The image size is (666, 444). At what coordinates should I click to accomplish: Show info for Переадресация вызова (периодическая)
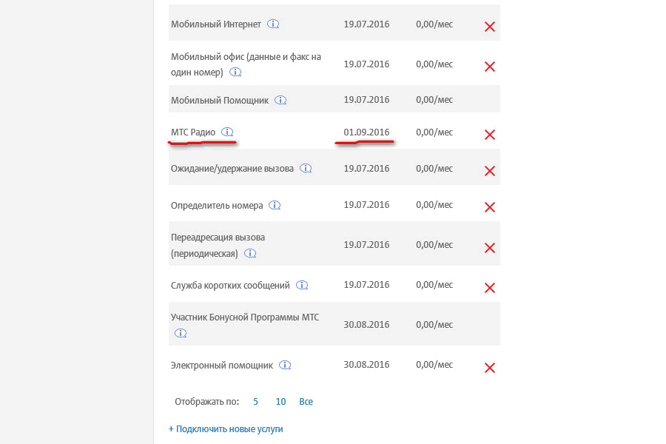[250, 253]
